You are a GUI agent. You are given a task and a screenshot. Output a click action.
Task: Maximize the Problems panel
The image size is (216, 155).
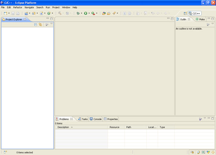click(213, 118)
